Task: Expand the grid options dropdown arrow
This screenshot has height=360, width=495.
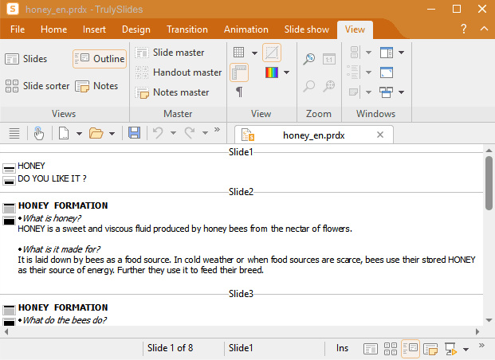Action: coord(254,53)
